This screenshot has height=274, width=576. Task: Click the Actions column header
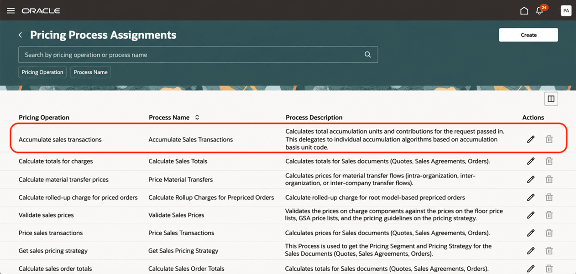coord(533,117)
